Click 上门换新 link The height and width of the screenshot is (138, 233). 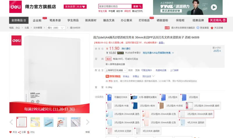click(x=174, y=70)
